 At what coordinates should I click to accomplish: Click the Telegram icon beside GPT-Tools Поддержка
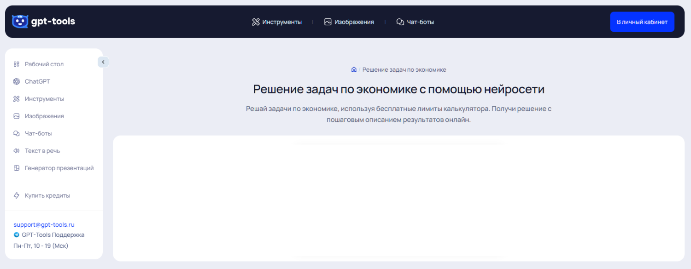coord(17,235)
